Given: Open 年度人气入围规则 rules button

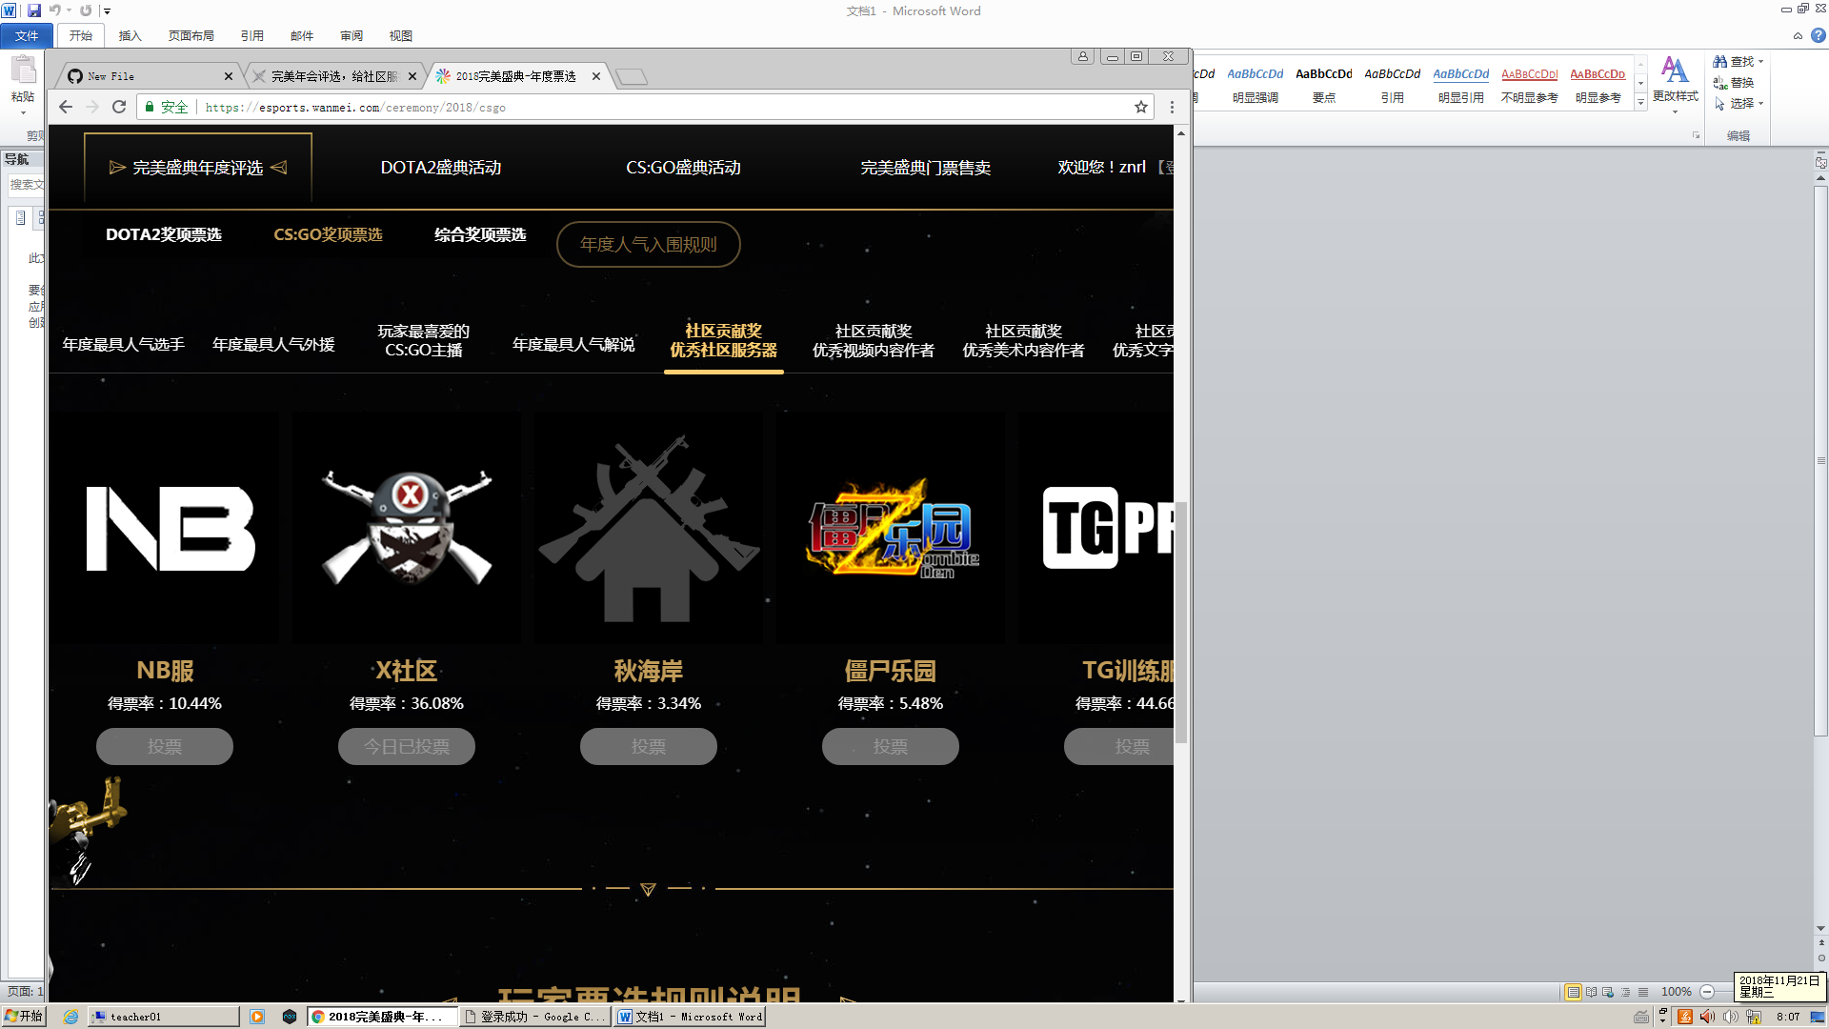Looking at the screenshot, I should (648, 244).
